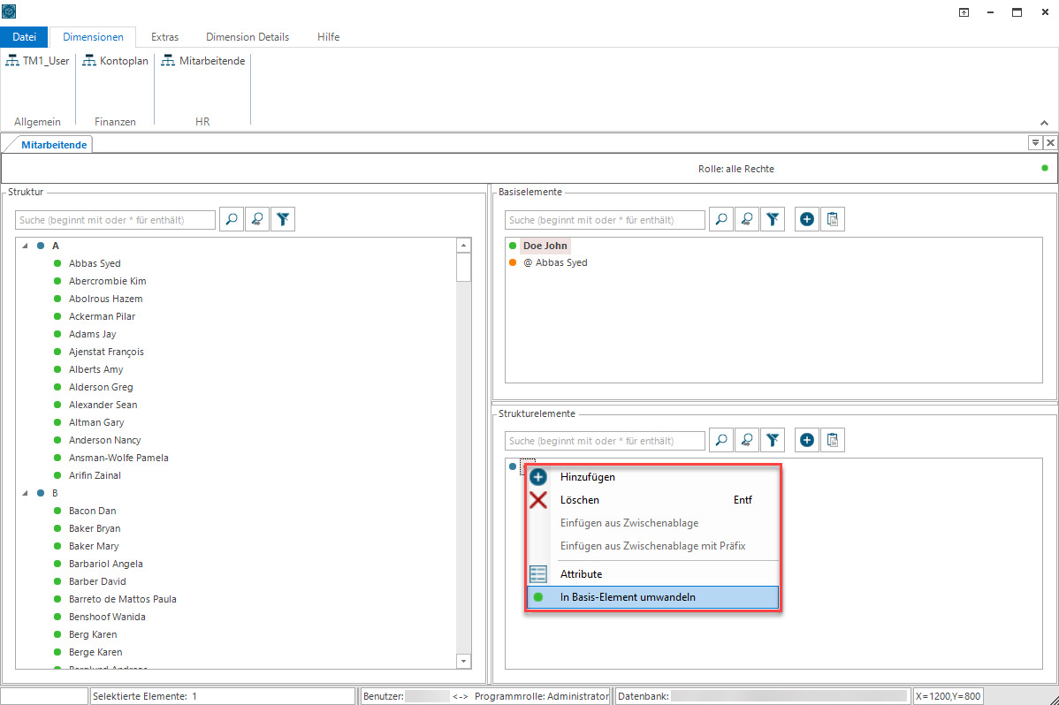Click the ribbon display options icon
1059x705 pixels.
(x=964, y=12)
